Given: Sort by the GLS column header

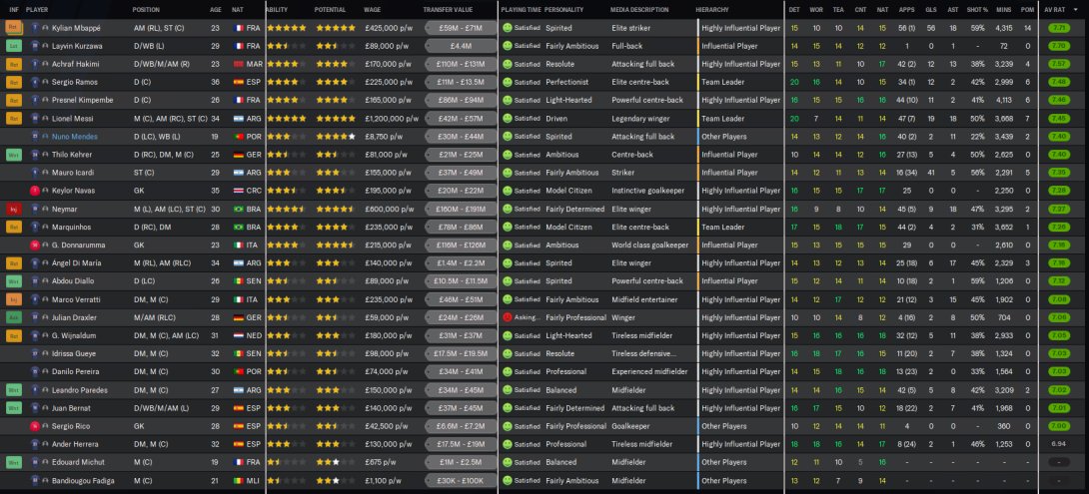Looking at the screenshot, I should pos(931,10).
